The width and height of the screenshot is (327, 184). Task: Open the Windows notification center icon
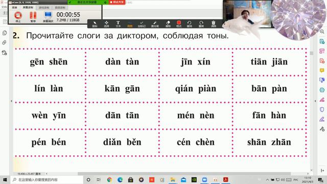(320, 179)
